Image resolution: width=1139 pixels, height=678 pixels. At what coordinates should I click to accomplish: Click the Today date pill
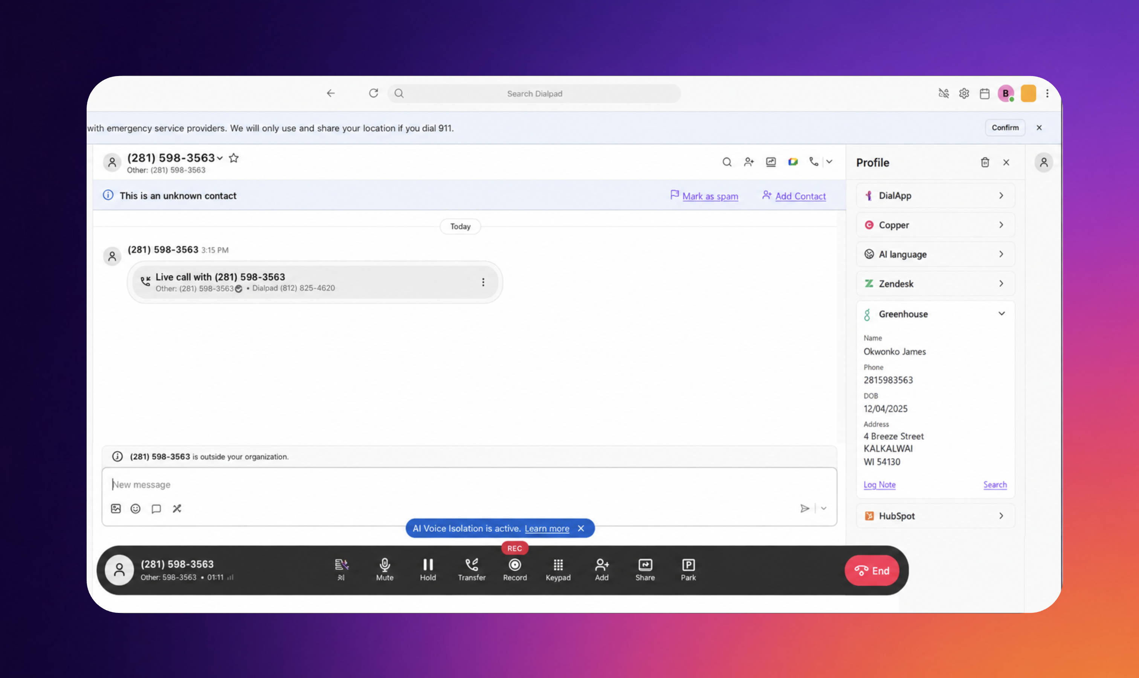click(460, 227)
